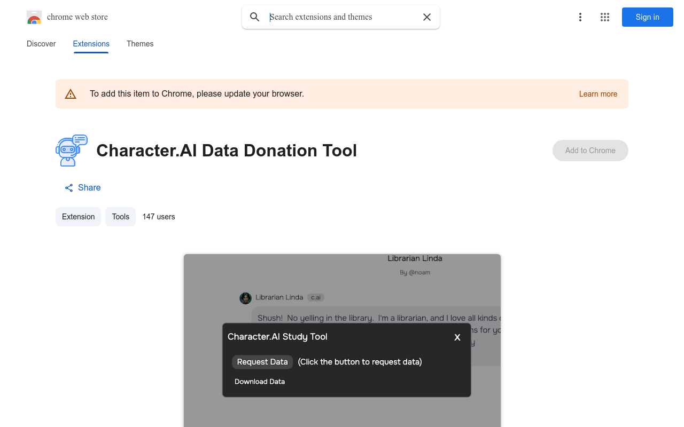This screenshot has height=427, width=684.
Task: Focus the Search extensions and themes field
Action: coord(342,17)
